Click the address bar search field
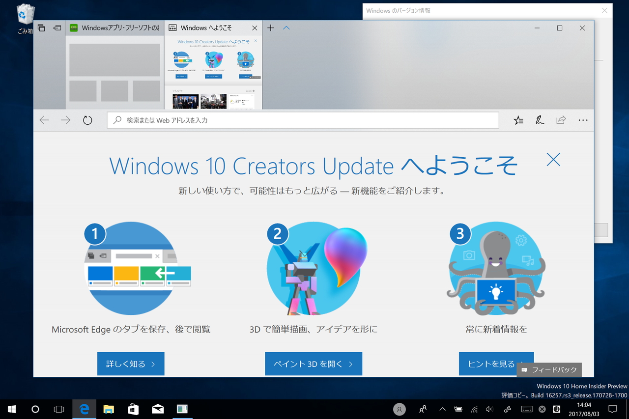 tap(303, 120)
